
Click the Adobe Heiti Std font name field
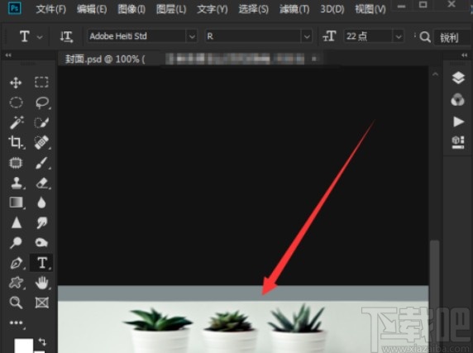click(137, 36)
